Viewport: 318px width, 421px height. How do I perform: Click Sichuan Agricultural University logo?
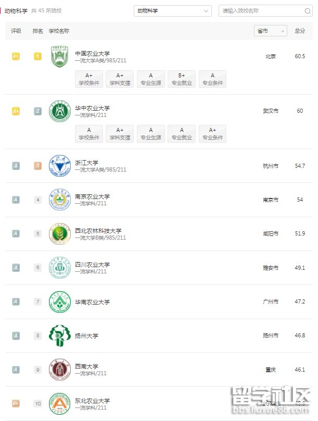point(59,268)
